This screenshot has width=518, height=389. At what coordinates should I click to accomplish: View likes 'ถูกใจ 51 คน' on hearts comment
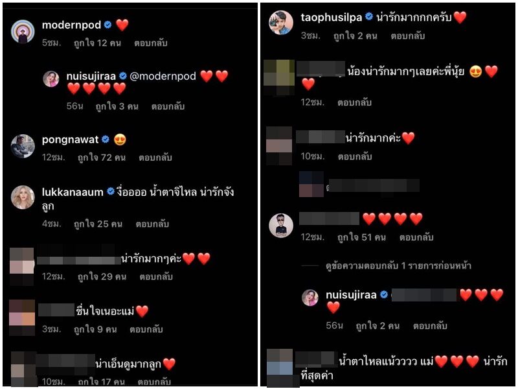pos(361,237)
